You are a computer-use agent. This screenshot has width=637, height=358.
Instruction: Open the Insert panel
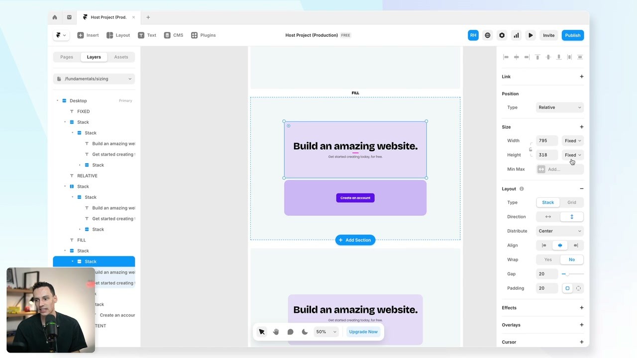click(88, 35)
